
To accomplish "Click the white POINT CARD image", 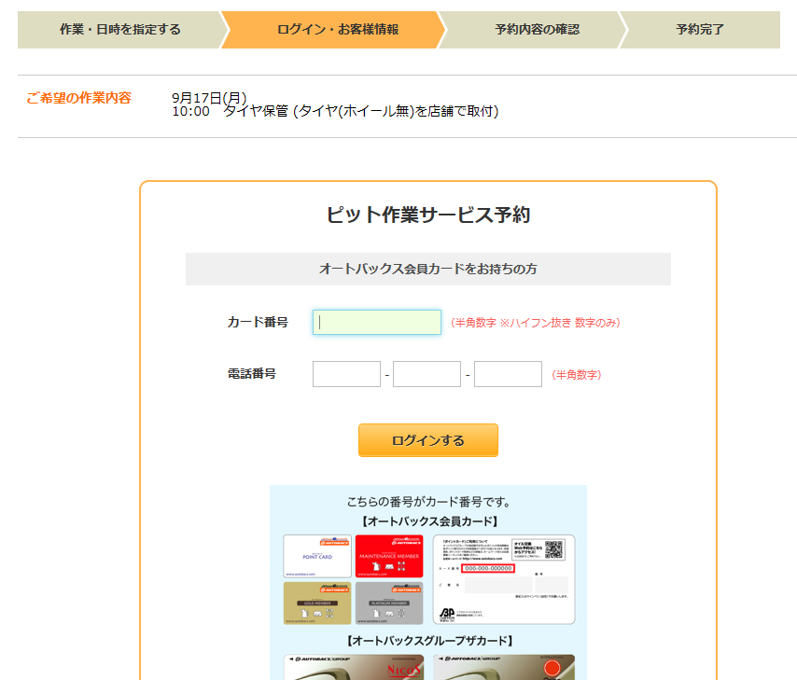I will tap(317, 556).
